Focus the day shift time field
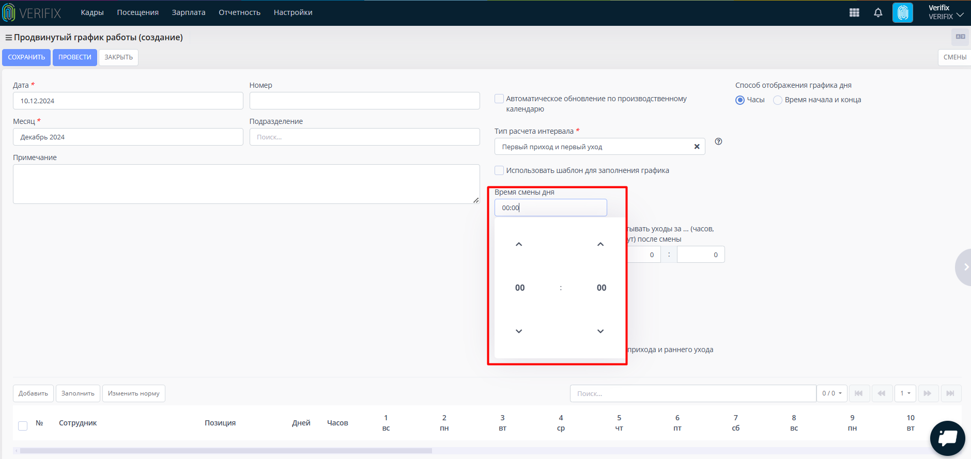The height and width of the screenshot is (459, 971). pyautogui.click(x=551, y=208)
